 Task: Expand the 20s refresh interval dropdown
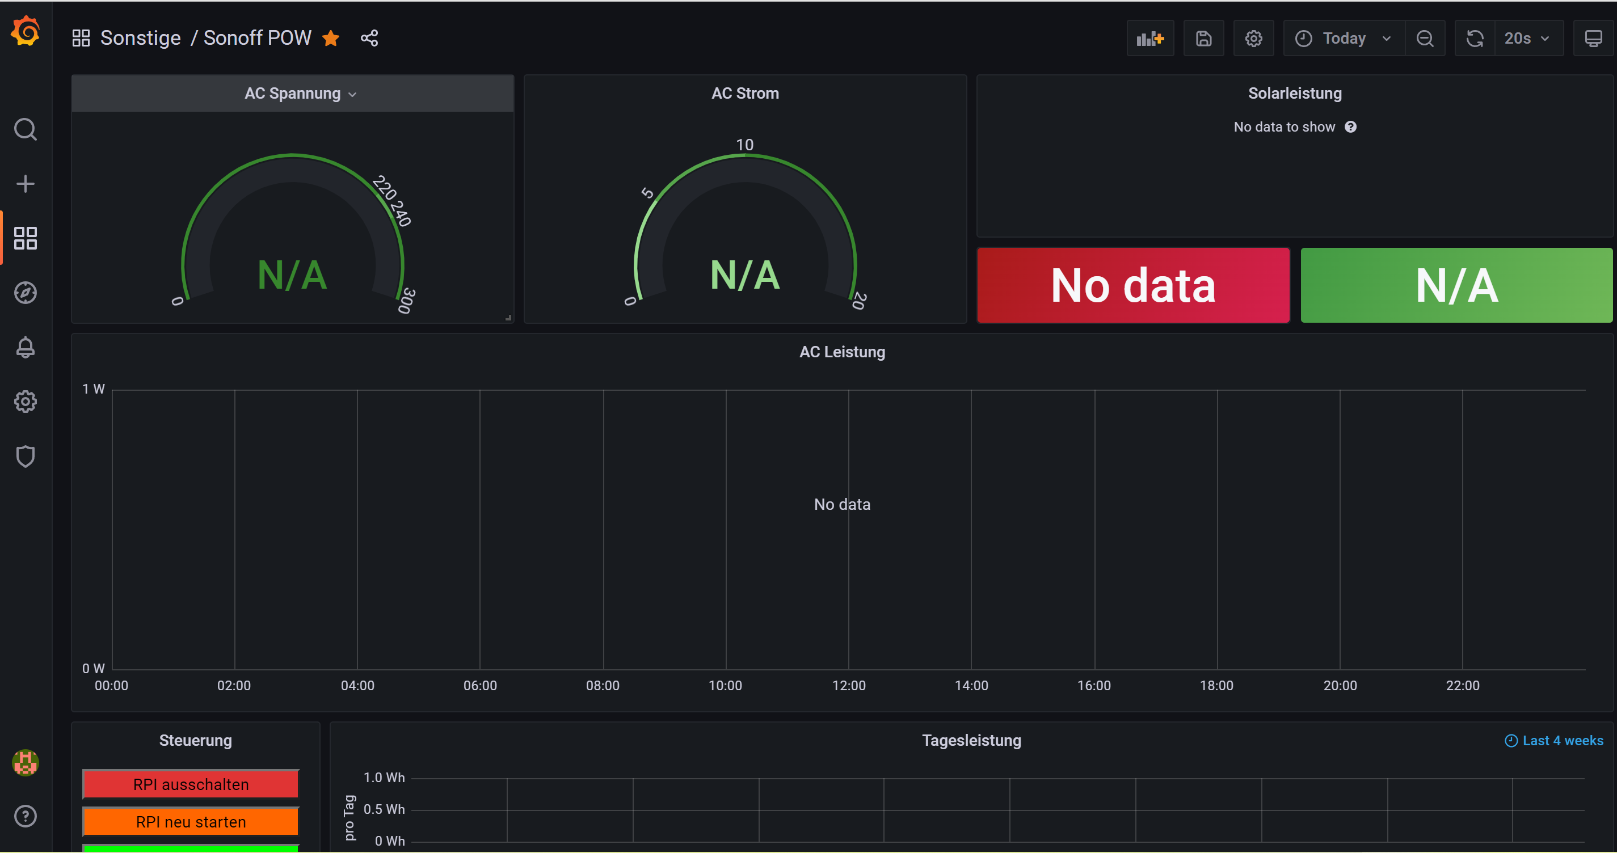click(x=1528, y=39)
